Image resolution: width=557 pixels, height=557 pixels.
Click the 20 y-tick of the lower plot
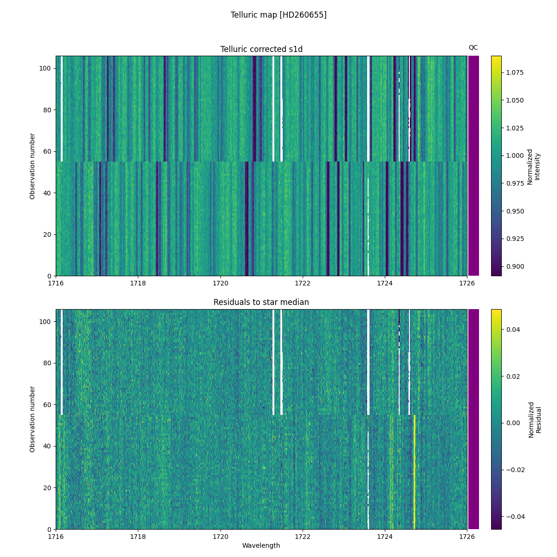[x=48, y=488]
